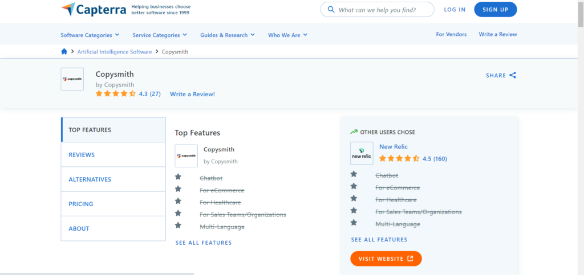
Task: Select the Top Features tab
Action: [x=113, y=130]
